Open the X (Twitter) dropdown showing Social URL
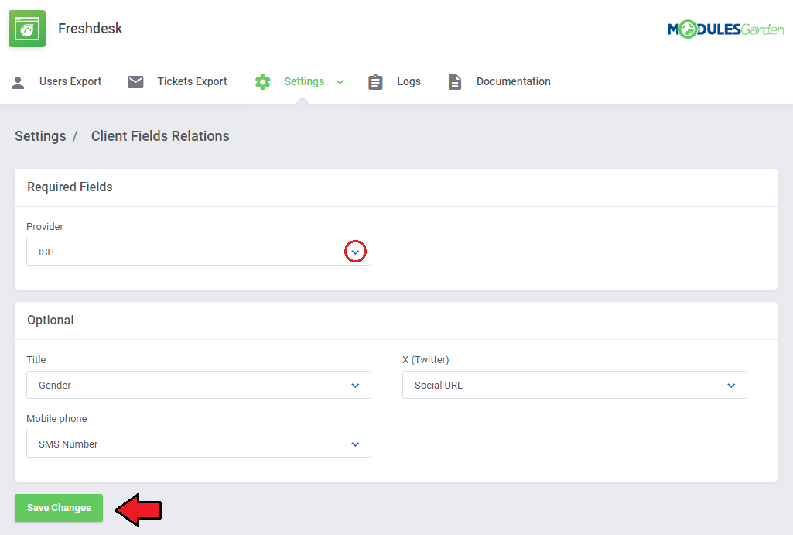 [x=575, y=385]
